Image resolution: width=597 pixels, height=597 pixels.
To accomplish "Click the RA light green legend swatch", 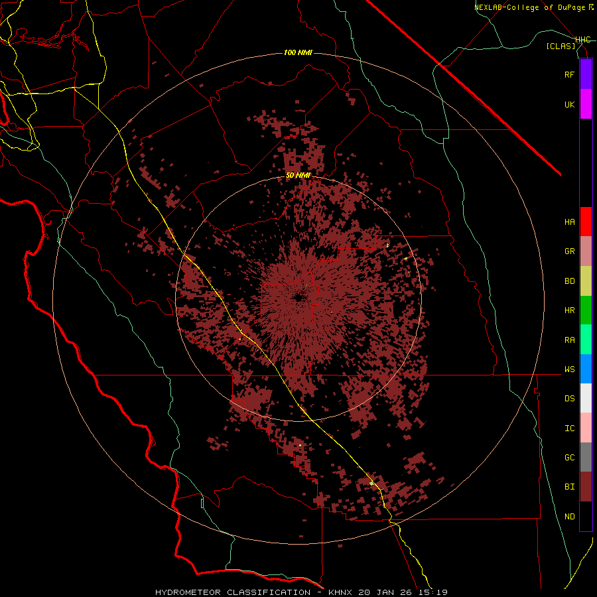I will [586, 340].
